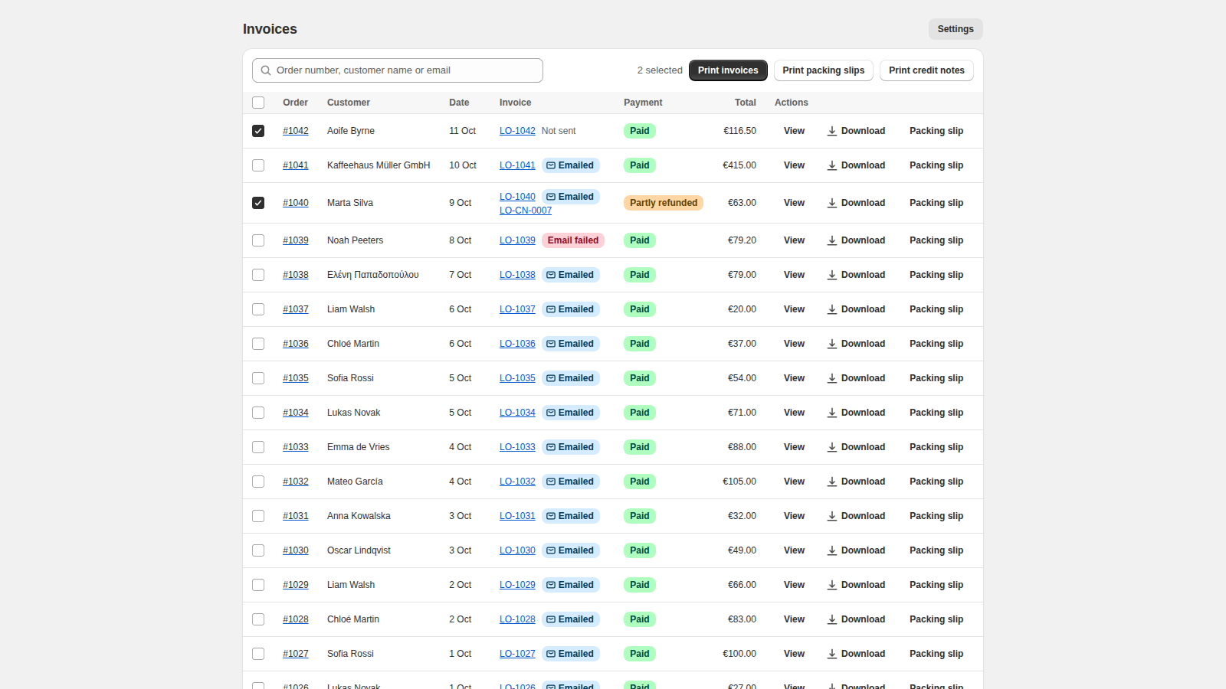Click Print packing slips button
Viewport: 1226px width, 689px height.
click(824, 70)
